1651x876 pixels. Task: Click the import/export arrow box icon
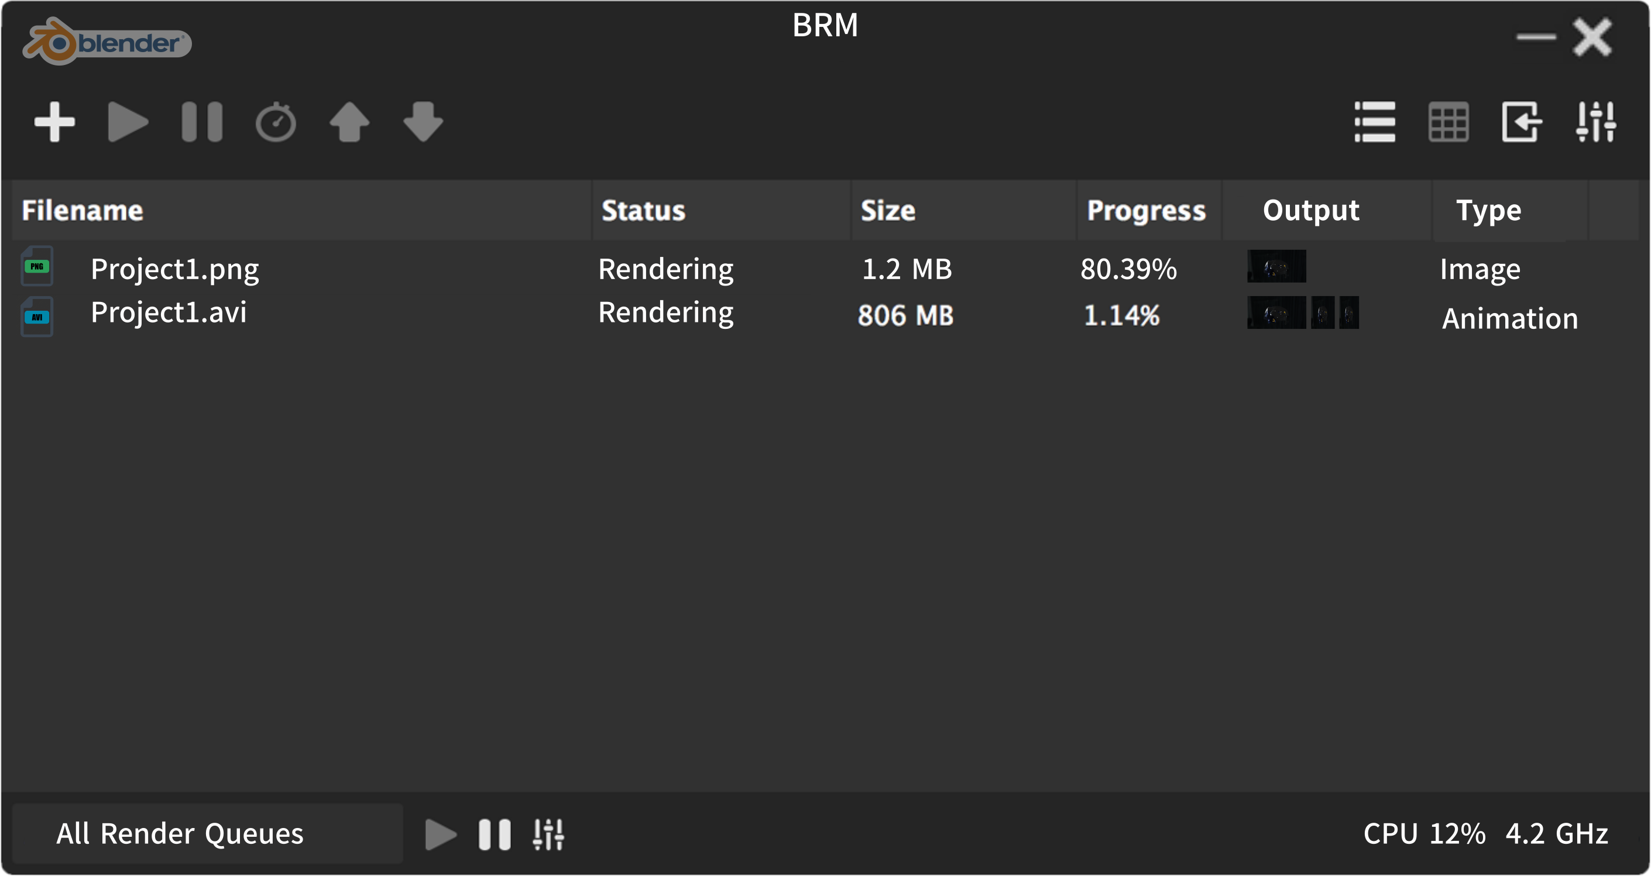tap(1522, 122)
